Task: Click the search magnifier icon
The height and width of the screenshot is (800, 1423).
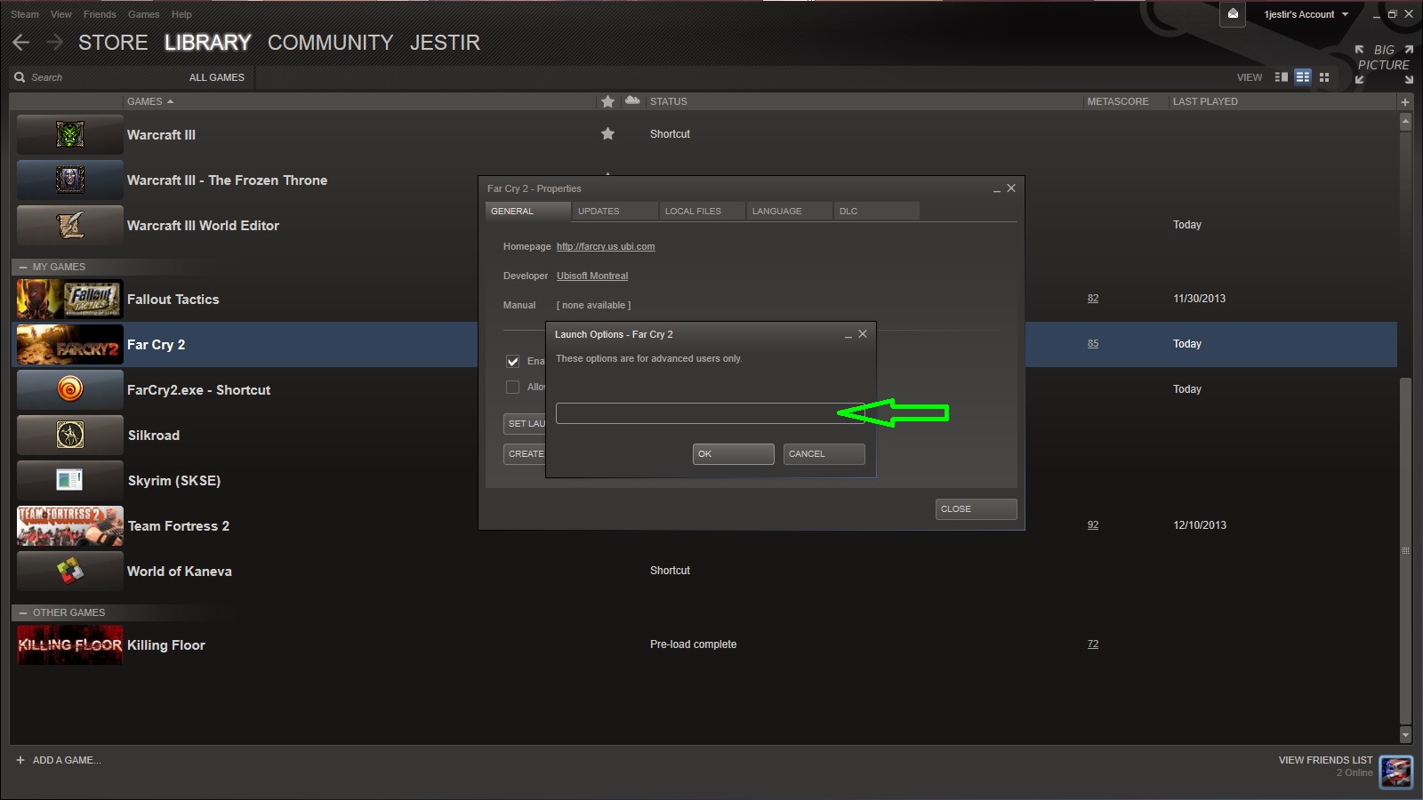Action: click(x=20, y=77)
